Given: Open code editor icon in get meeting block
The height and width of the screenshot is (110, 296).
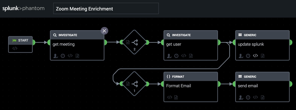Looking at the screenshot, I should point(70,56).
